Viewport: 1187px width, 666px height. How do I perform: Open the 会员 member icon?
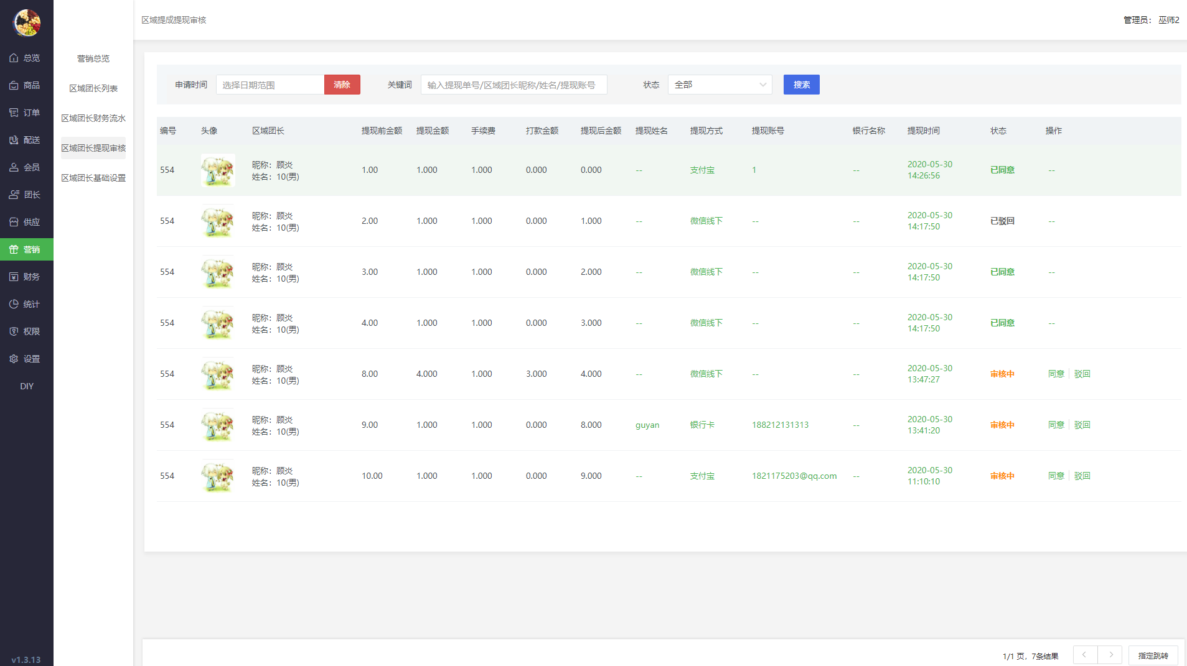click(14, 167)
